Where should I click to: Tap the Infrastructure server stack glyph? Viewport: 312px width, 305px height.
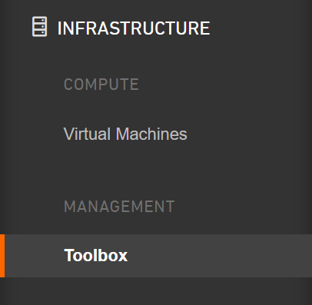point(39,27)
